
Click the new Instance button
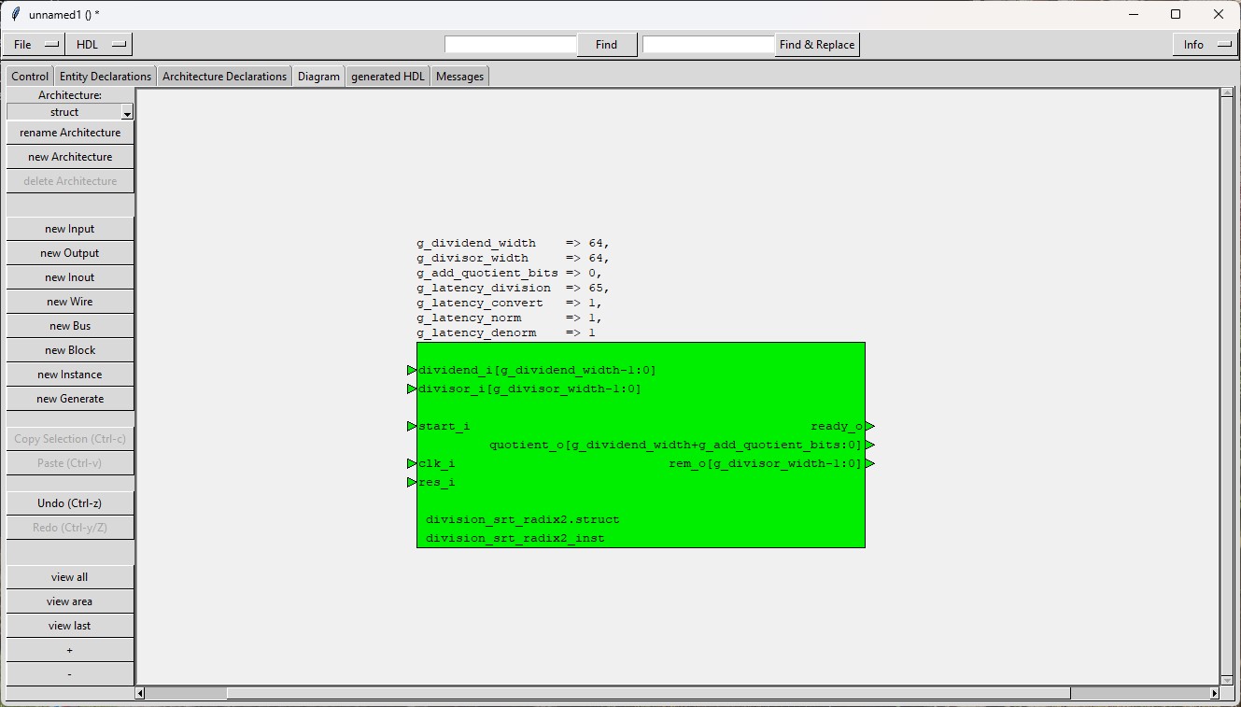point(70,375)
